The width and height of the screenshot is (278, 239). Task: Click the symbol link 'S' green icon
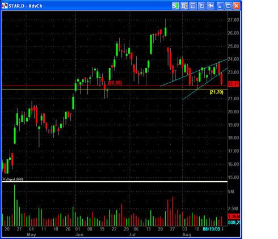[175, 6]
